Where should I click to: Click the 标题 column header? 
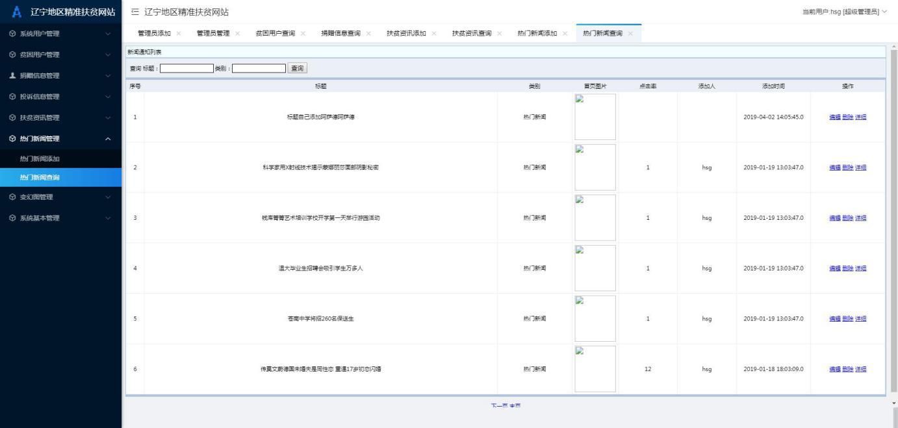tap(321, 86)
